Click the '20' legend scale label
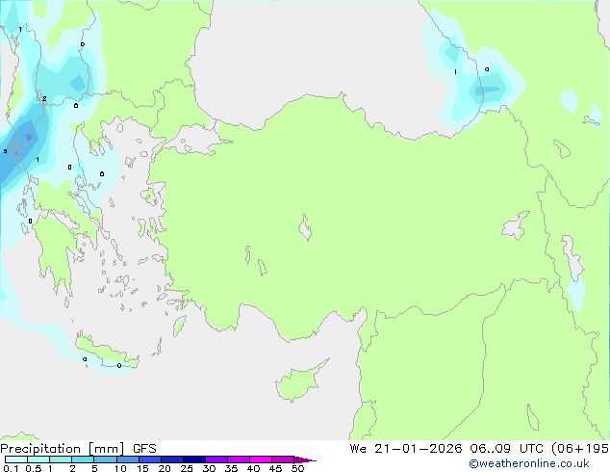This screenshot has height=472, width=610. pyautogui.click(x=165, y=468)
